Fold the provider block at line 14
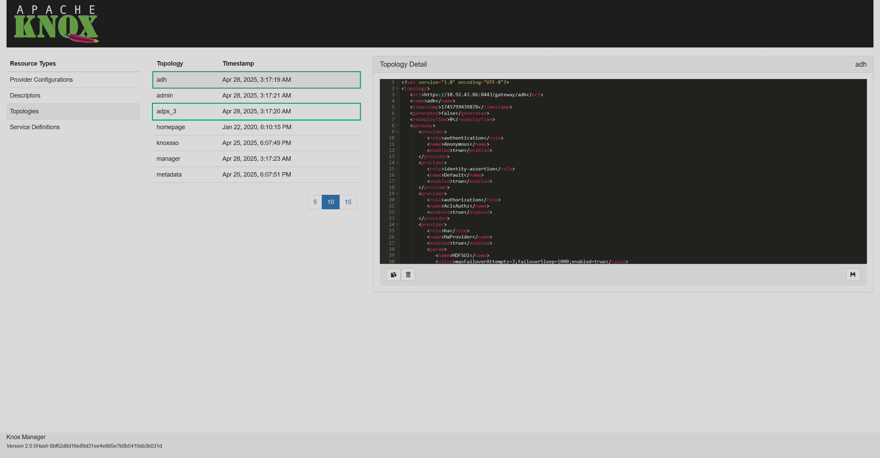 pos(397,163)
